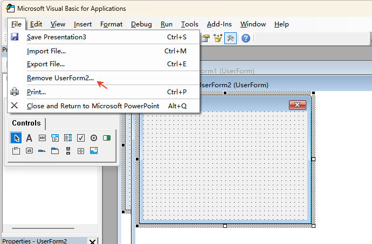Open the Window menu
Image resolution: width=372 pixels, height=244 pixels.
coord(253,24)
